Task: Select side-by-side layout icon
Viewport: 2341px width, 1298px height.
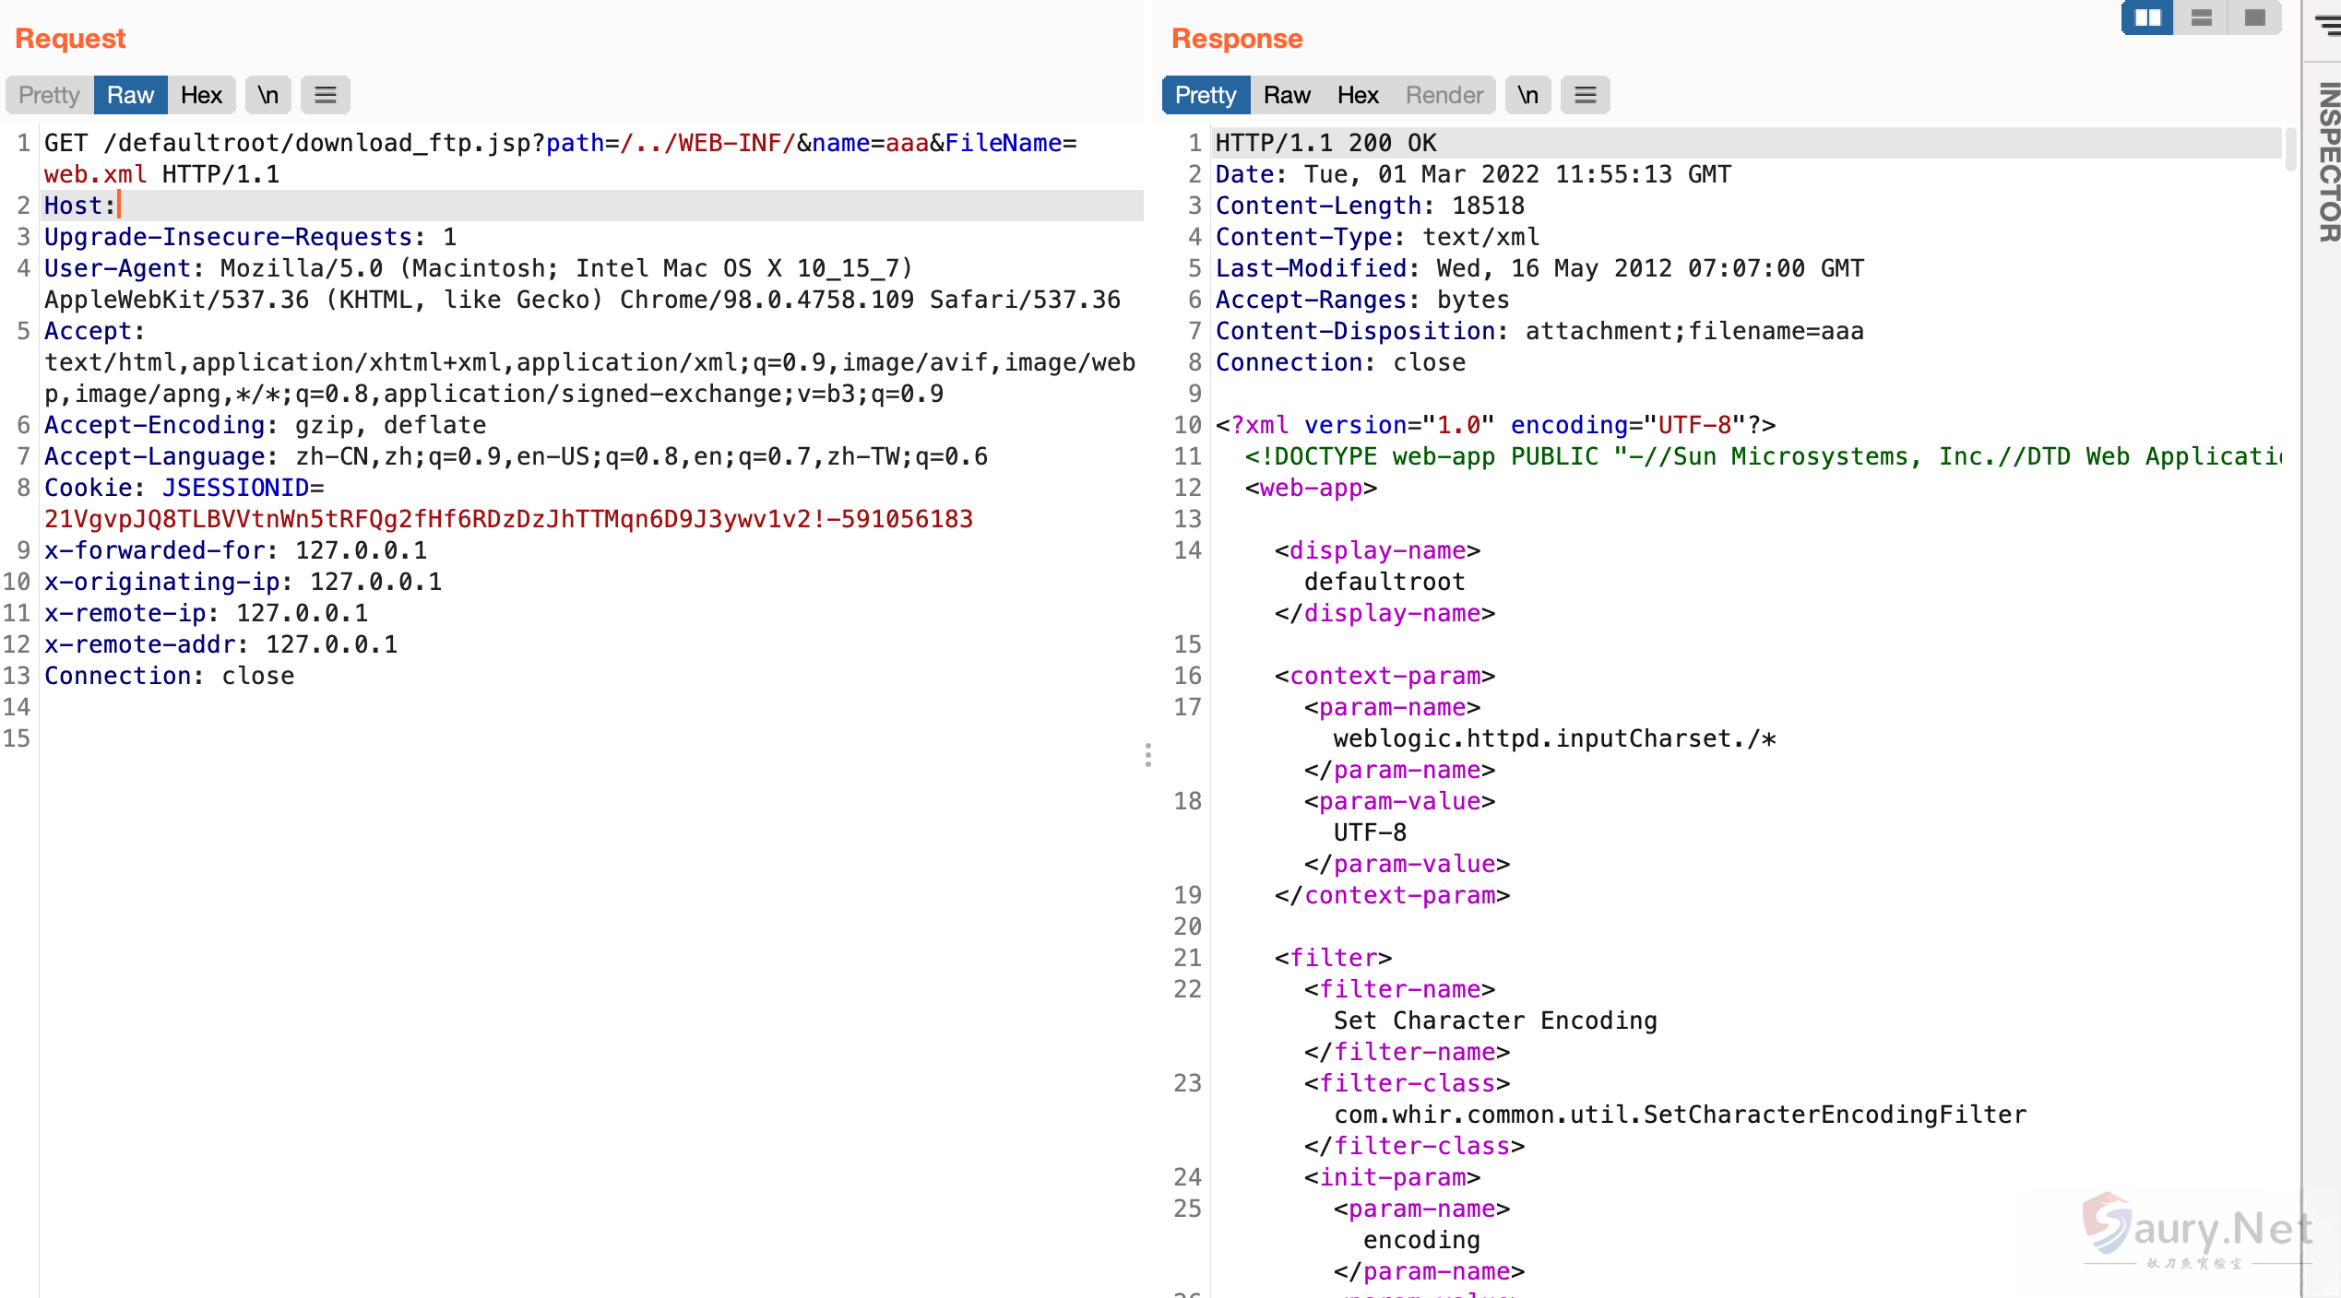Action: [x=2147, y=18]
